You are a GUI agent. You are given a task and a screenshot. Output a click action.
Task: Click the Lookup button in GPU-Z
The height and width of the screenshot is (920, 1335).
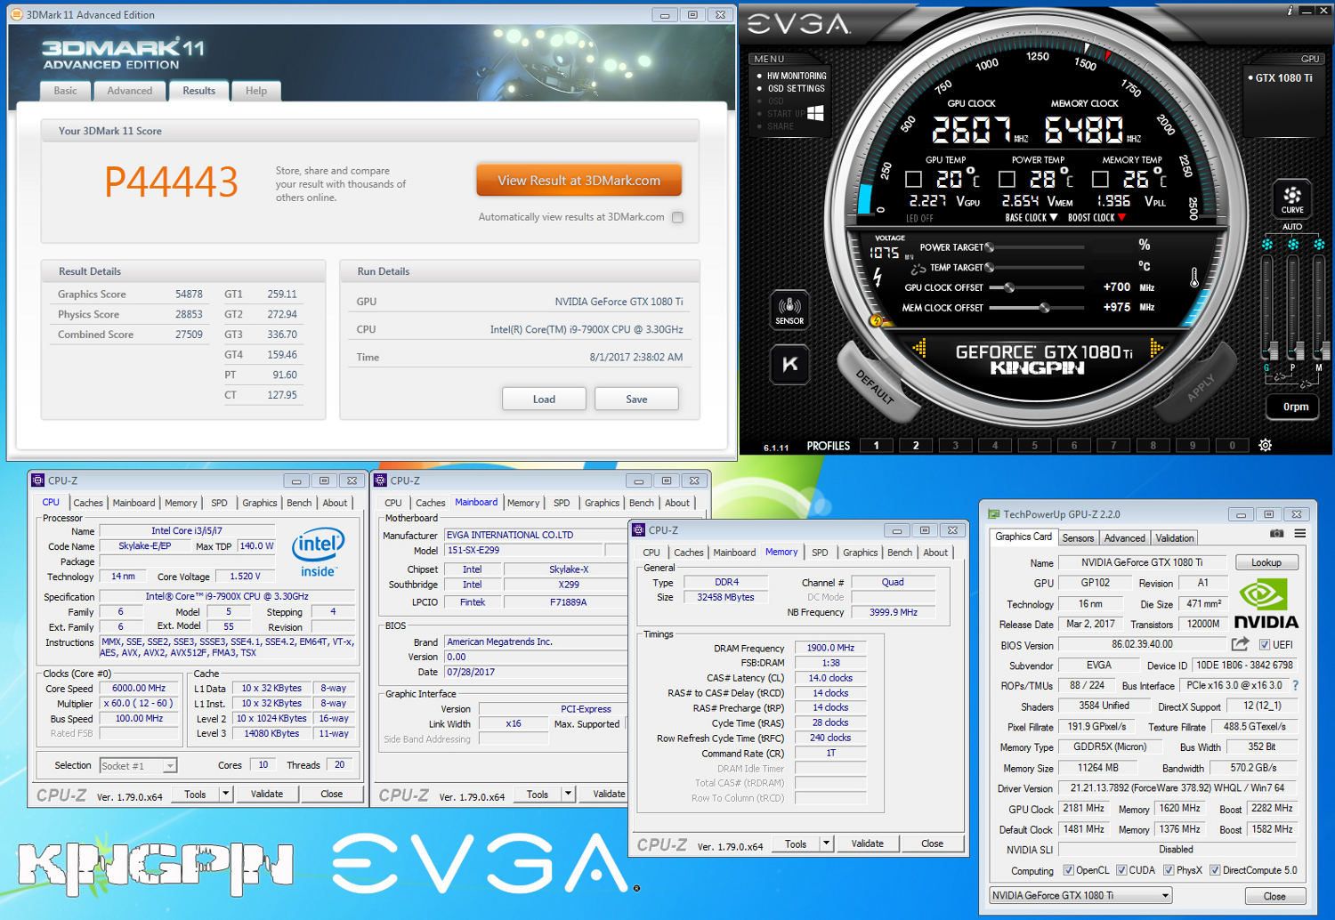(x=1266, y=562)
